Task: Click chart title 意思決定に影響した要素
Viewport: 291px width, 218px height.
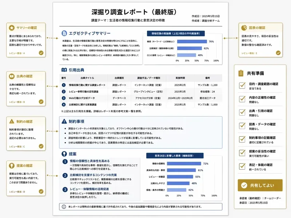Action: point(175,156)
